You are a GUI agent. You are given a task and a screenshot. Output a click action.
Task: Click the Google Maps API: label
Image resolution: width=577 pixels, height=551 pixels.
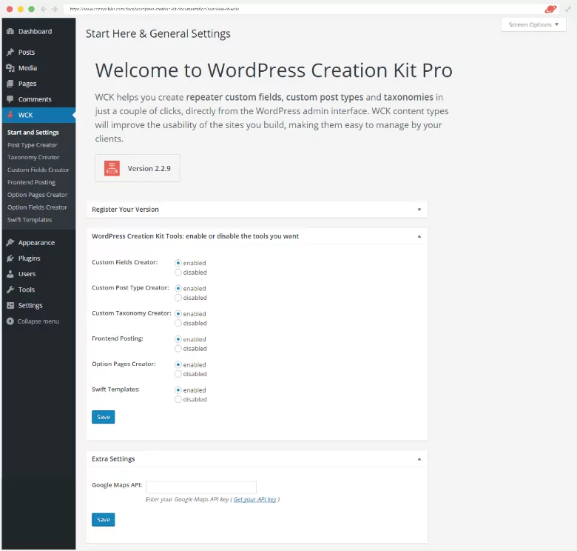(117, 485)
